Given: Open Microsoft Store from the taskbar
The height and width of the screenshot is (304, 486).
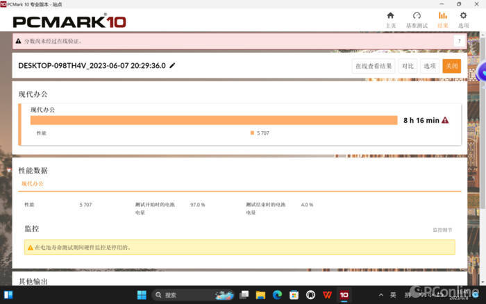Looking at the screenshot, I should [294, 295].
